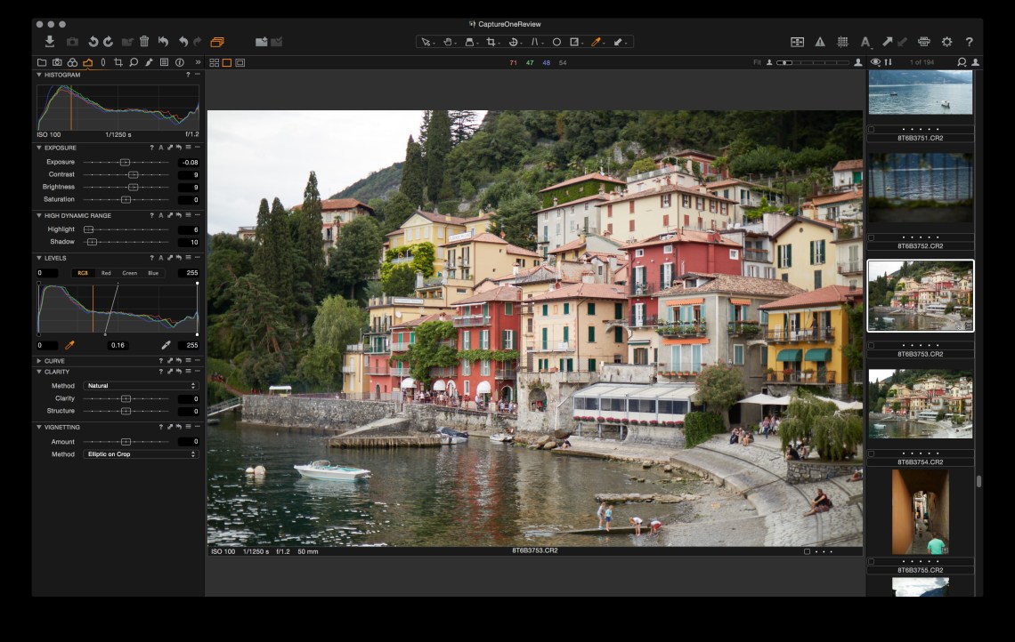Switch to the single-image viewer mode
Viewport: 1015px width, 642px height.
point(227,62)
